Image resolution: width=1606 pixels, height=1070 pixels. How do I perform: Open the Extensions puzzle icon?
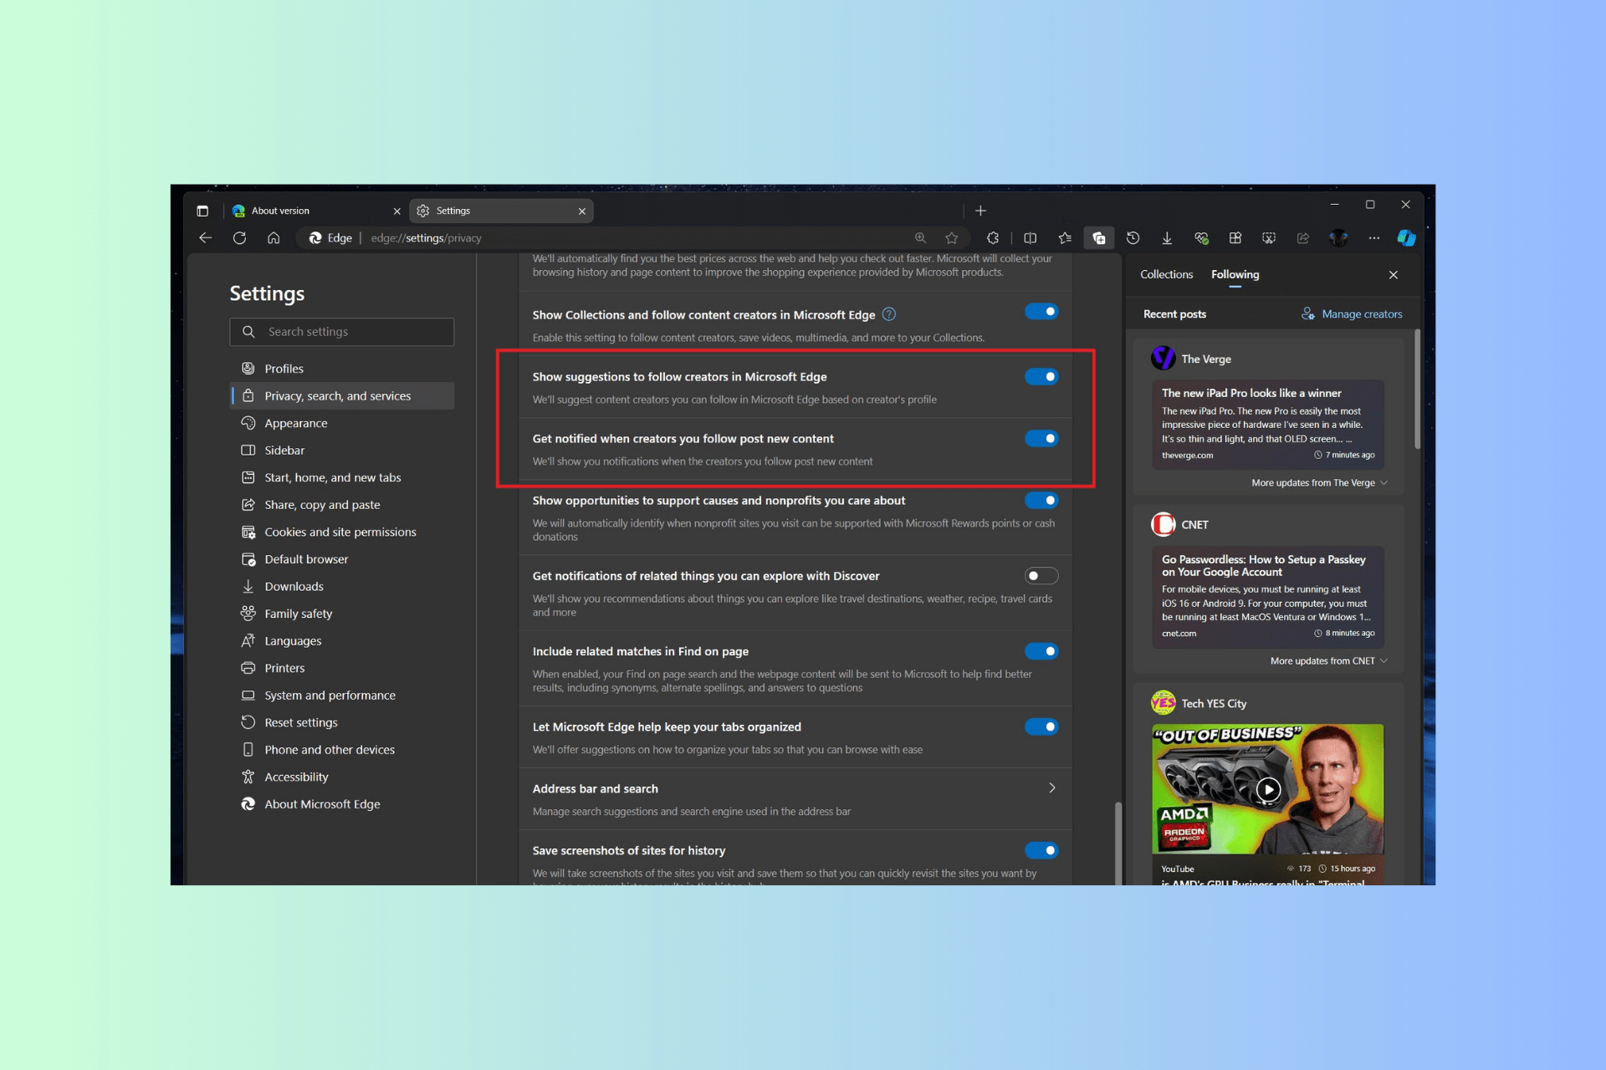click(x=993, y=238)
